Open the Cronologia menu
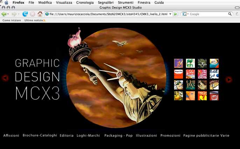This screenshot has height=149, width=240. 85,2
